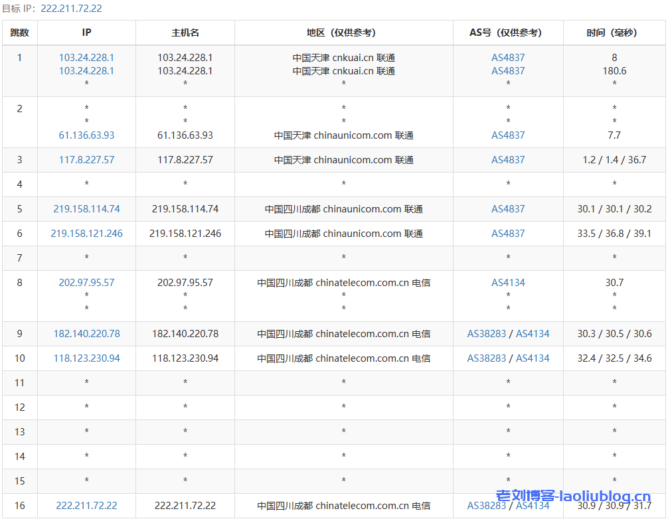Open the 222.211.72.22 link in hop 16's IP column
Screen dimensions: 668x521
click(x=86, y=506)
